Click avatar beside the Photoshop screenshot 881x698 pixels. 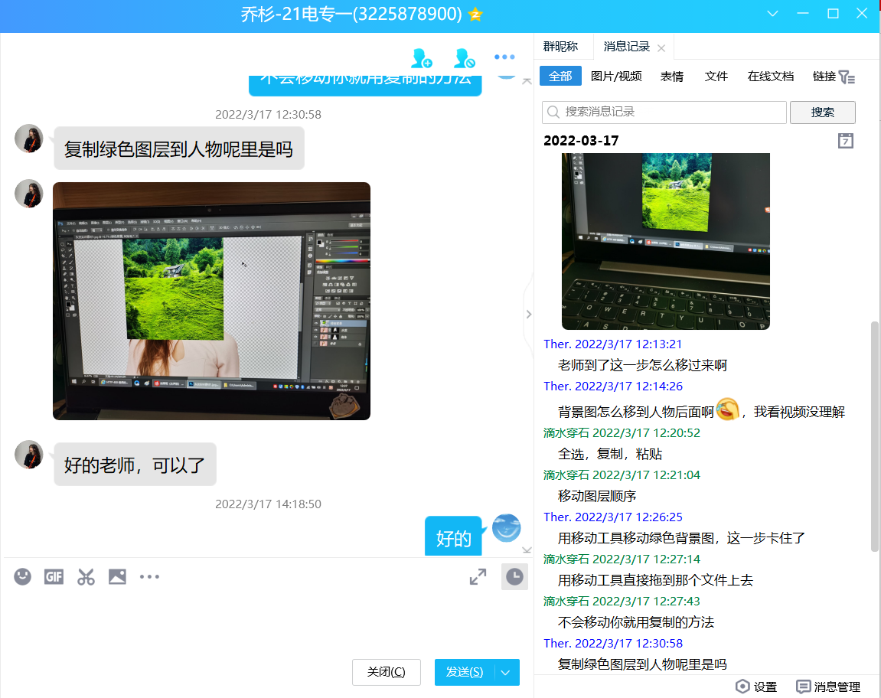(x=28, y=194)
